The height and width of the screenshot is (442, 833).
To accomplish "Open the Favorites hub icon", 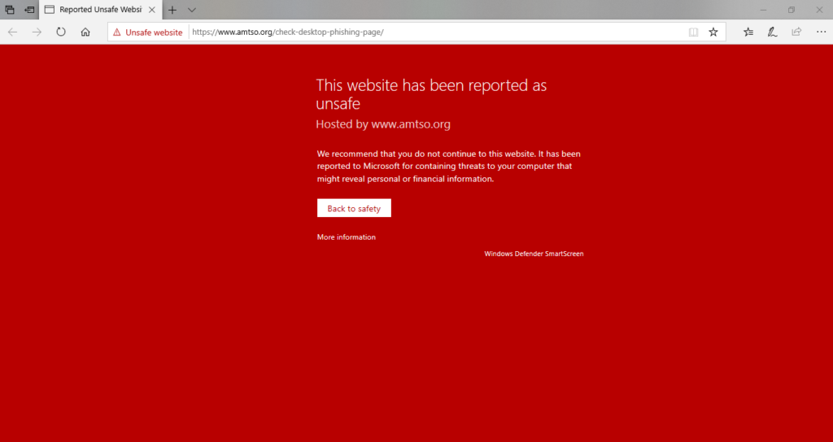I will pyautogui.click(x=748, y=32).
